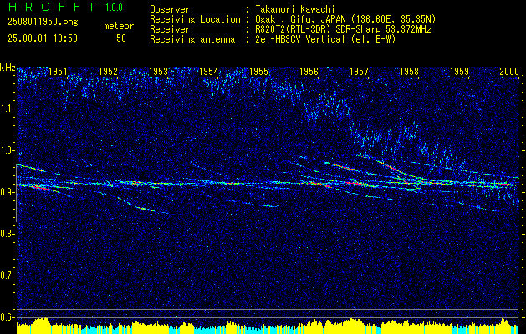526x334 pixels.
Task: Click the version number 1.0.0
Action: click(x=114, y=8)
